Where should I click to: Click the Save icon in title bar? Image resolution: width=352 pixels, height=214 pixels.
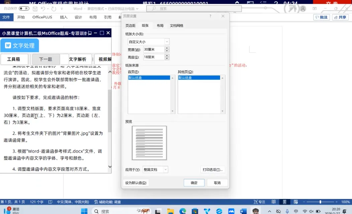point(35,9)
